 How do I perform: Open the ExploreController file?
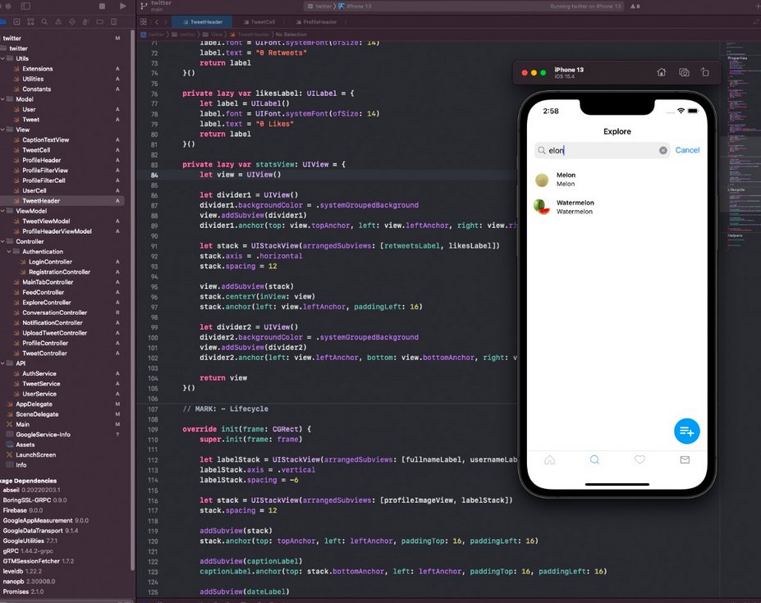[47, 303]
